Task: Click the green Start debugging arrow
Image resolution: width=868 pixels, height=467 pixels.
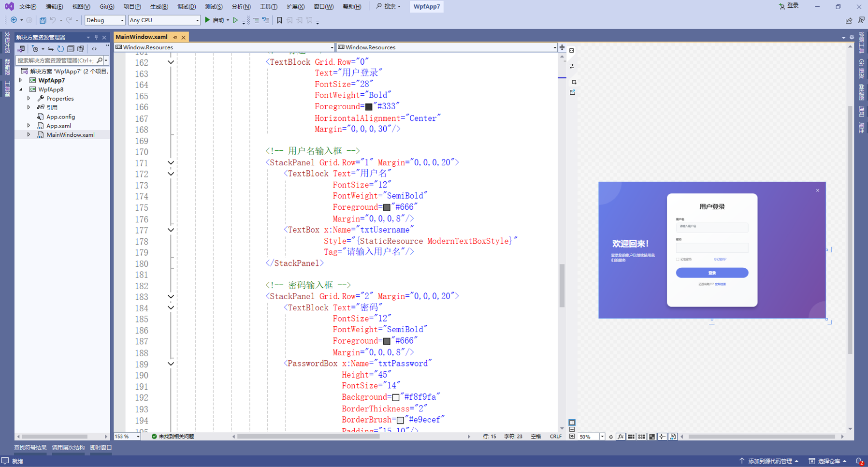Action: point(207,20)
